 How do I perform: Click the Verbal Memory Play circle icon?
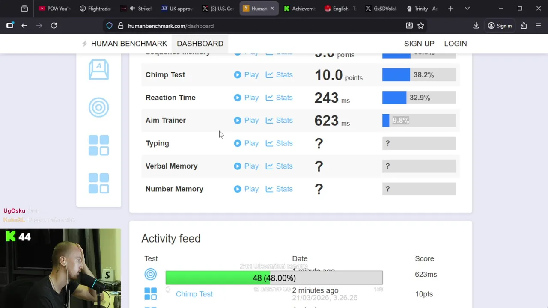pos(238,166)
